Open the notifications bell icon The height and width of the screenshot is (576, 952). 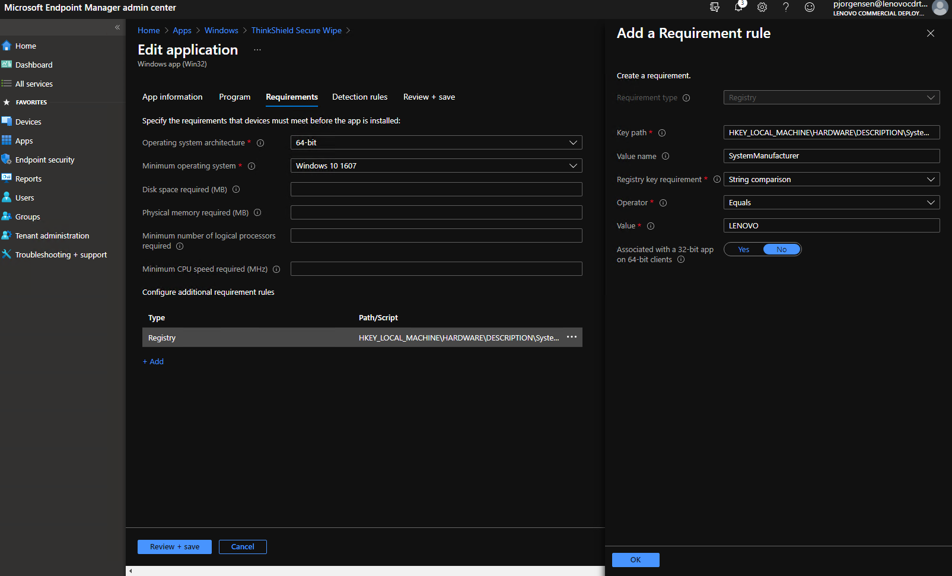pos(738,7)
